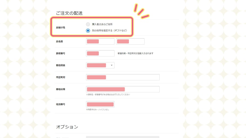Image resolution: width=246 pixels, height=138 pixels.
Task: Click the 都道府県・市区町村が自動入力されます hint text
Action: tap(135, 53)
